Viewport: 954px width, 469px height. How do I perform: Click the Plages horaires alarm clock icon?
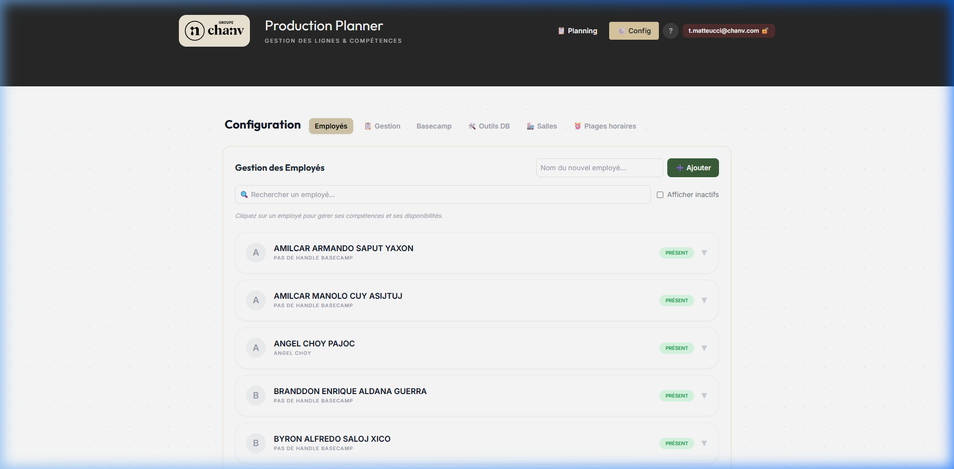pyautogui.click(x=577, y=126)
